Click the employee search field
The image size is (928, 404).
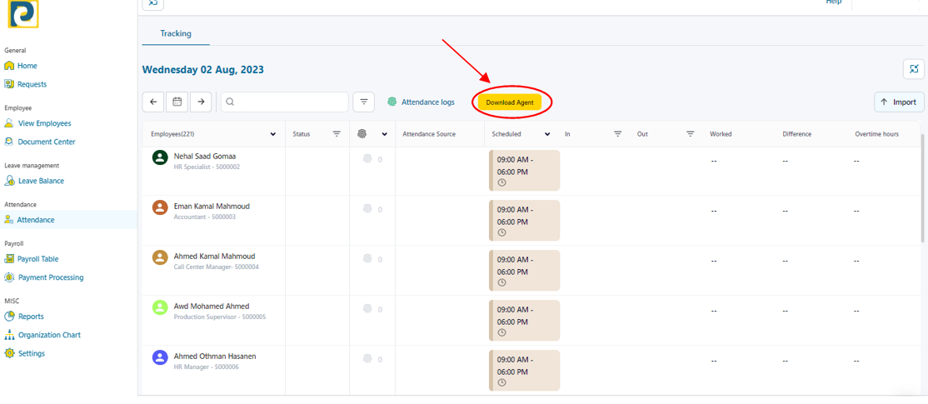click(285, 102)
